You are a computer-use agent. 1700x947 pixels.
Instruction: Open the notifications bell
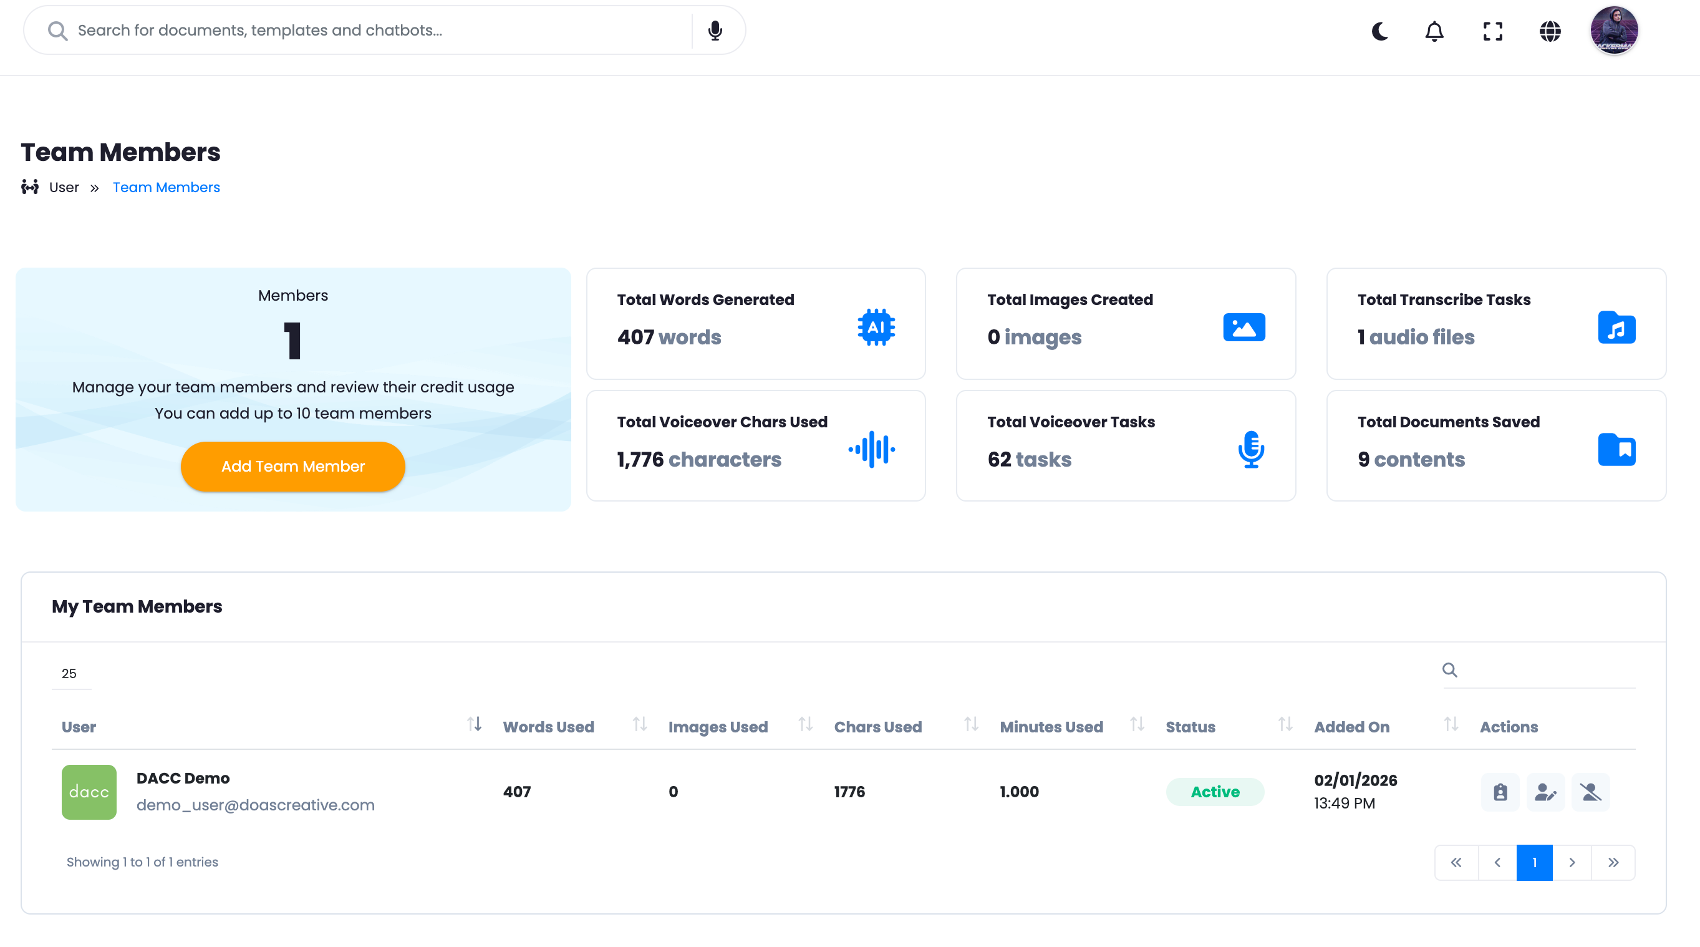coord(1434,31)
